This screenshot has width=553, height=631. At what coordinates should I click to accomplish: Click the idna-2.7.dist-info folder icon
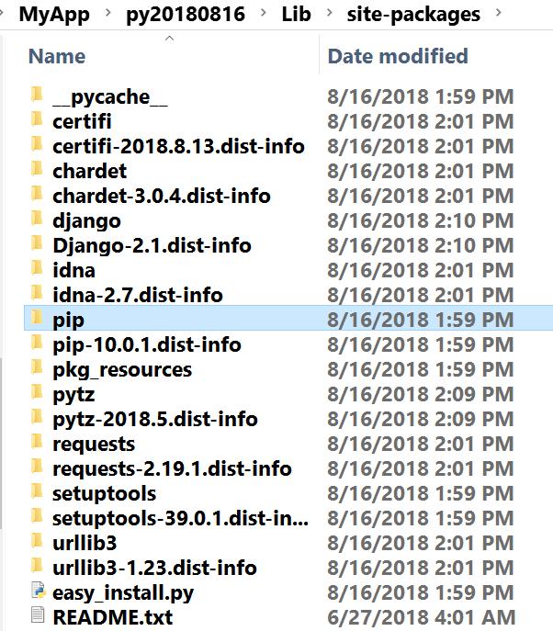pyautogui.click(x=37, y=293)
